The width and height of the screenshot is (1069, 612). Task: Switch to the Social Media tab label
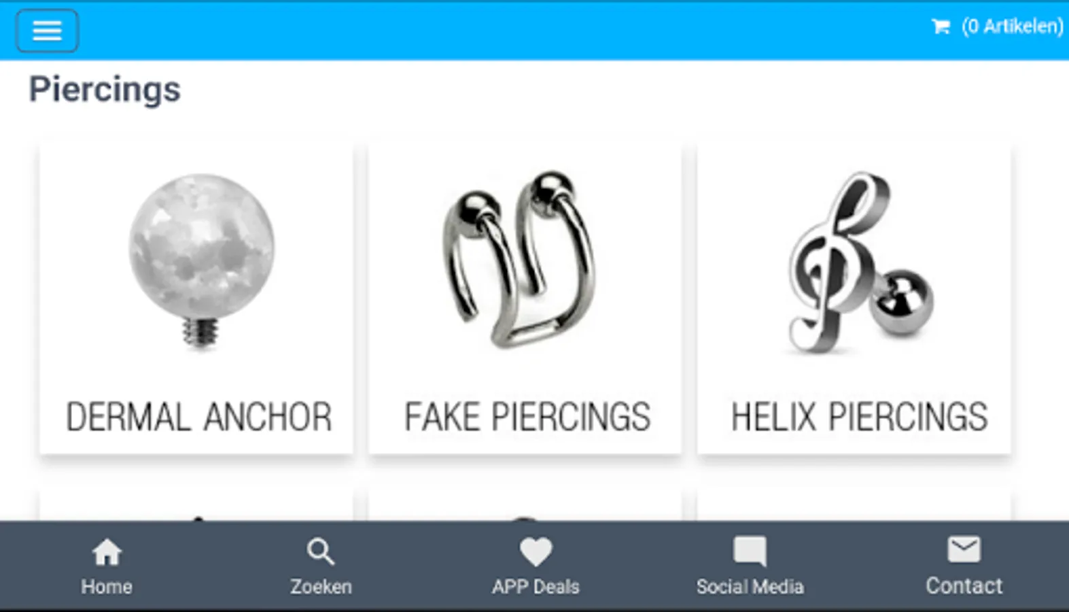(x=750, y=587)
